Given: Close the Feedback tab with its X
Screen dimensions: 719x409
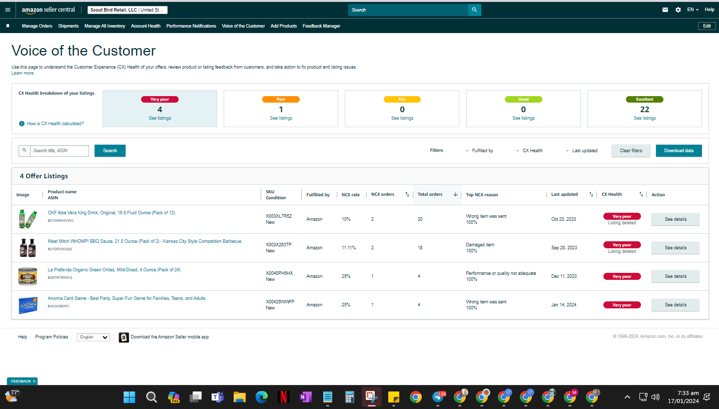Looking at the screenshot, I should pyautogui.click(x=34, y=381).
